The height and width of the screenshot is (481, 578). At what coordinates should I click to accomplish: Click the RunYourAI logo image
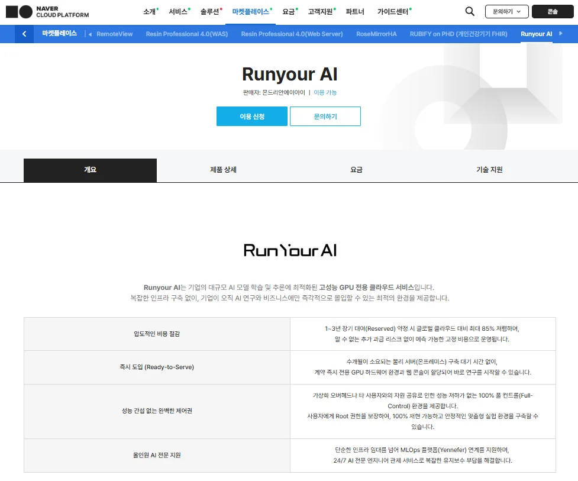(x=289, y=250)
